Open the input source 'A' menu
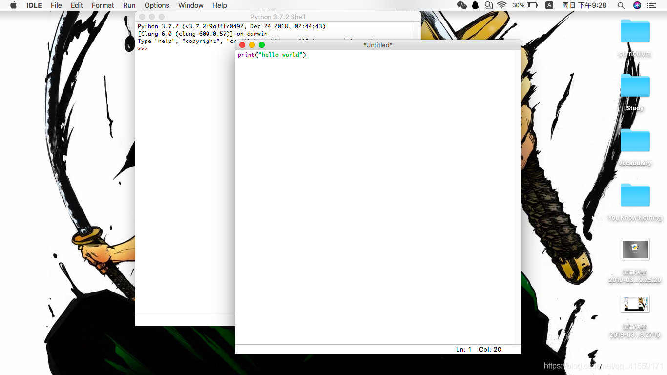This screenshot has width=667, height=375. point(549,5)
